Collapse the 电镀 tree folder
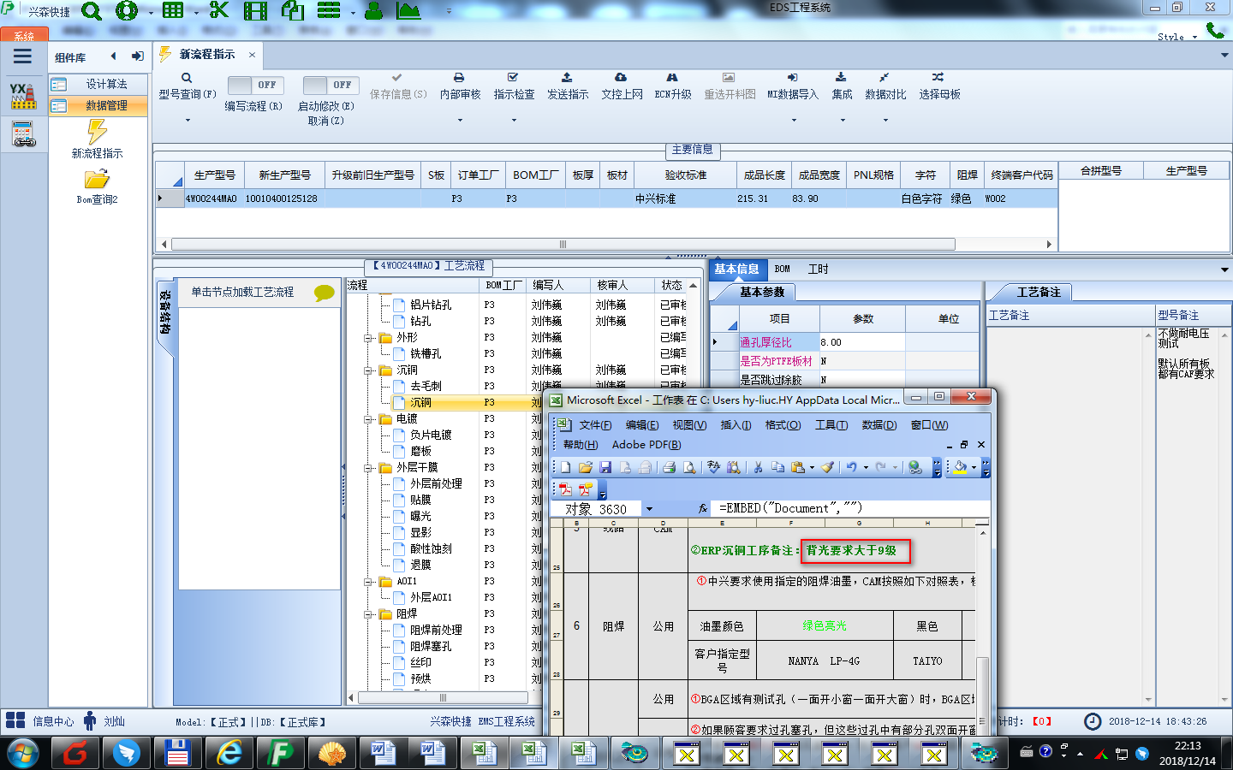The width and height of the screenshot is (1233, 770). (x=368, y=419)
